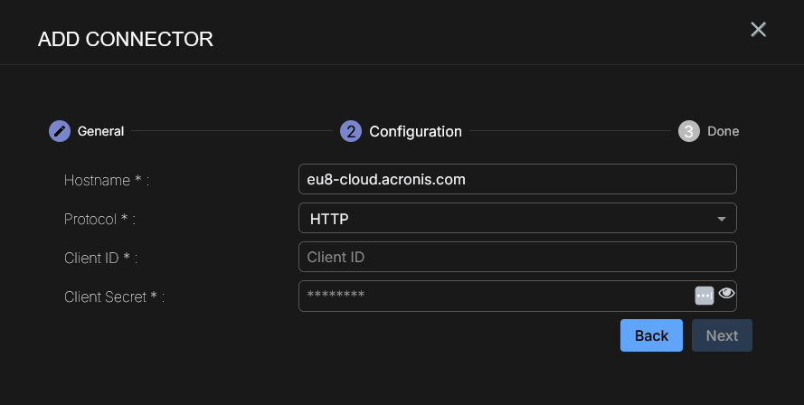Show the Client Secret with the eye icon

click(x=726, y=294)
